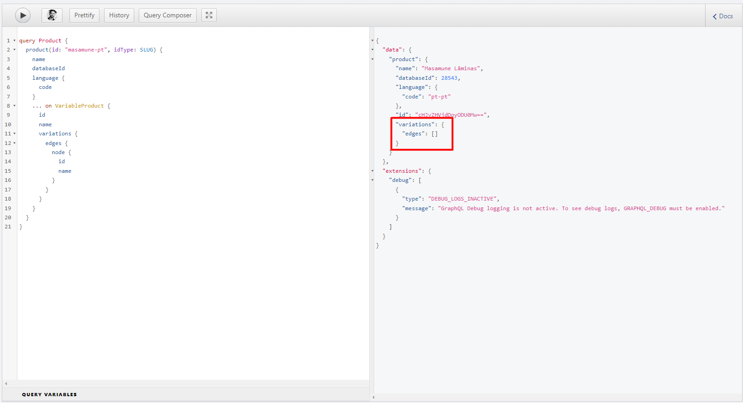Place cursor on the "masamune-pt" slug string

click(x=86, y=50)
